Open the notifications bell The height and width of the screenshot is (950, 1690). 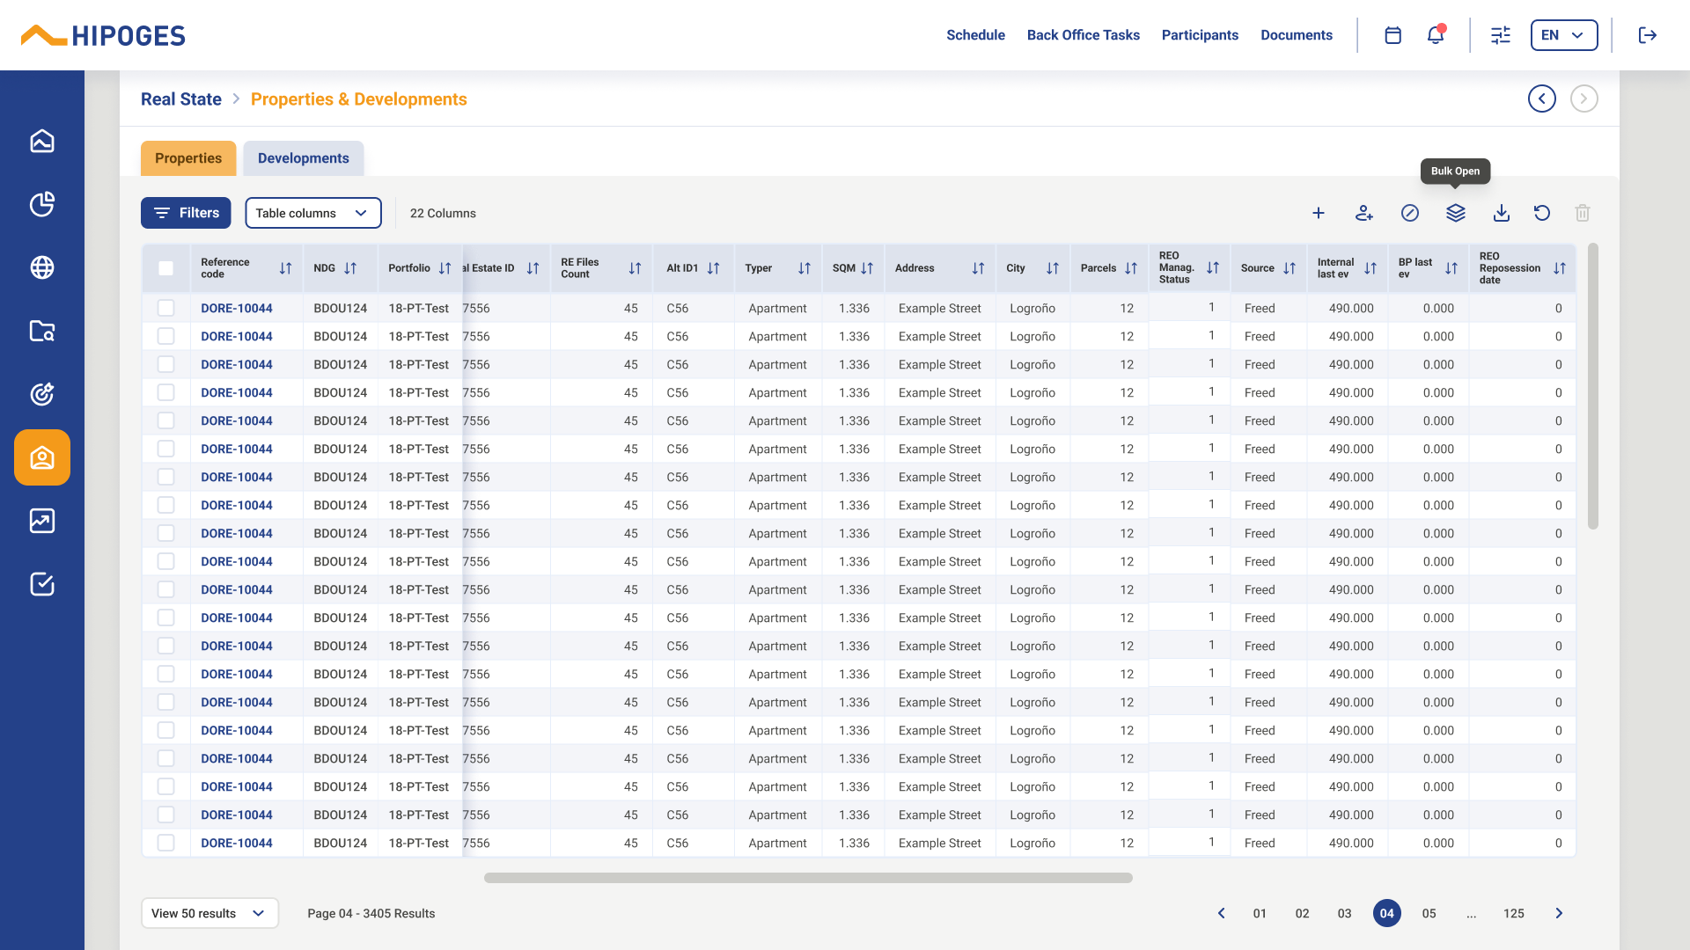click(x=1436, y=35)
